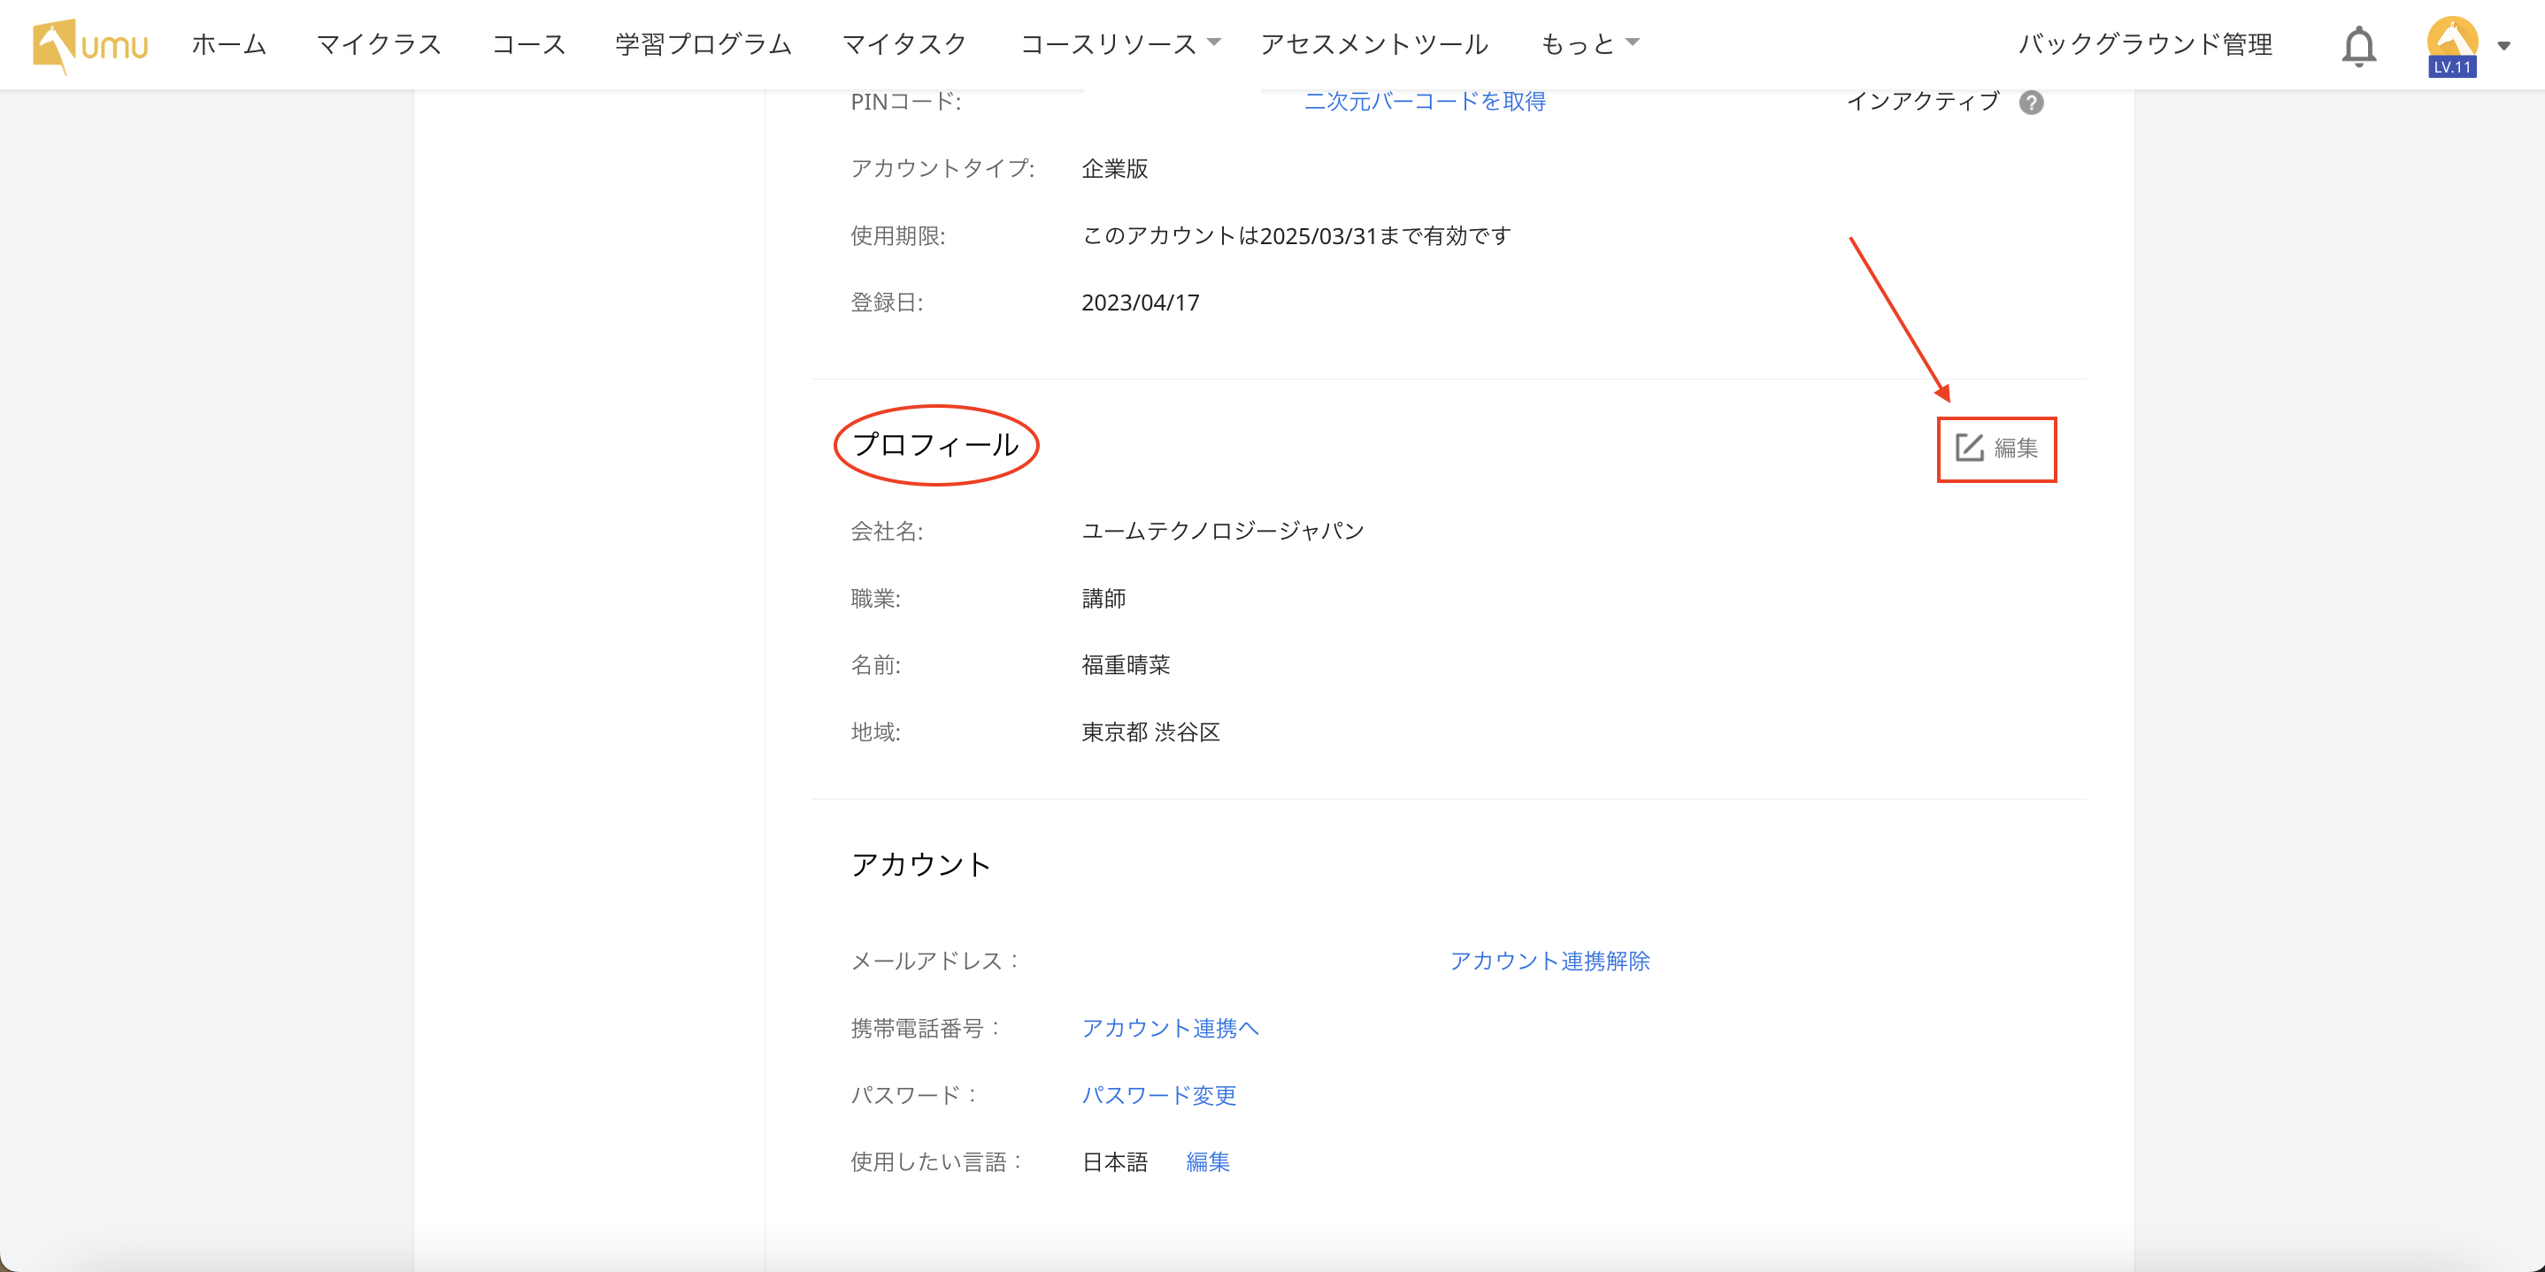
Task: Edit the preferred language 日本語
Action: click(x=1207, y=1162)
